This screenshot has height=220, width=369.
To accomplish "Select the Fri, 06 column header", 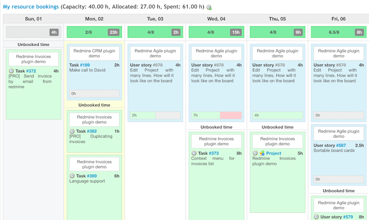I will tap(338, 18).
